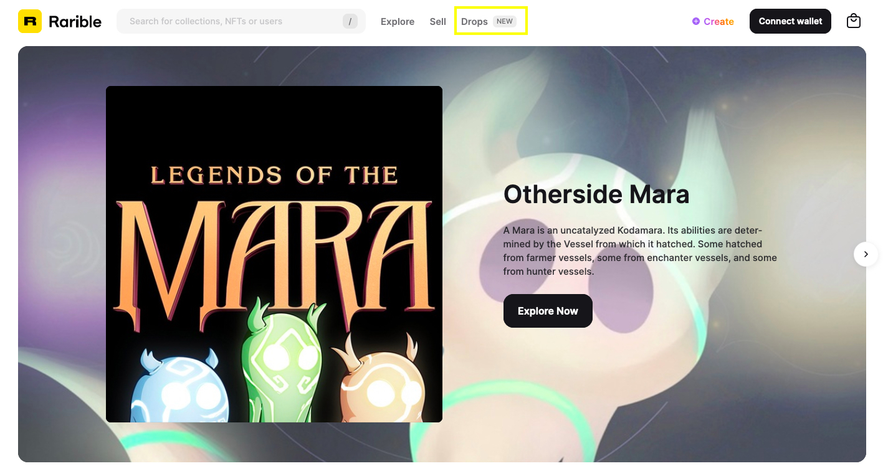The width and height of the screenshot is (883, 471).
Task: Focus the collections, NFTs or users search field
Action: pyautogui.click(x=241, y=21)
